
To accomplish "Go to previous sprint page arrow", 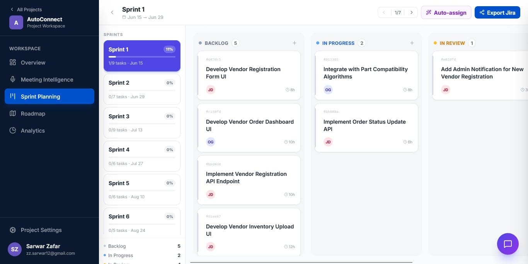I will (x=384, y=12).
